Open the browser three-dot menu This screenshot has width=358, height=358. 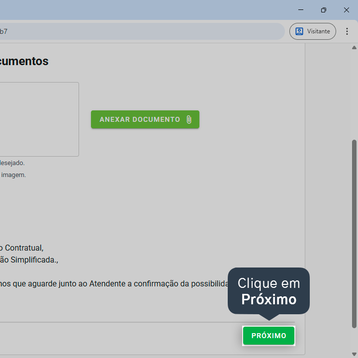click(x=347, y=31)
